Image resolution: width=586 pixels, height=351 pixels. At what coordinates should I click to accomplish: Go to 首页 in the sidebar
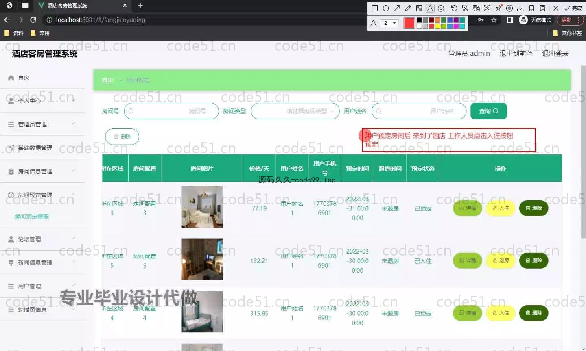pyautogui.click(x=42, y=77)
